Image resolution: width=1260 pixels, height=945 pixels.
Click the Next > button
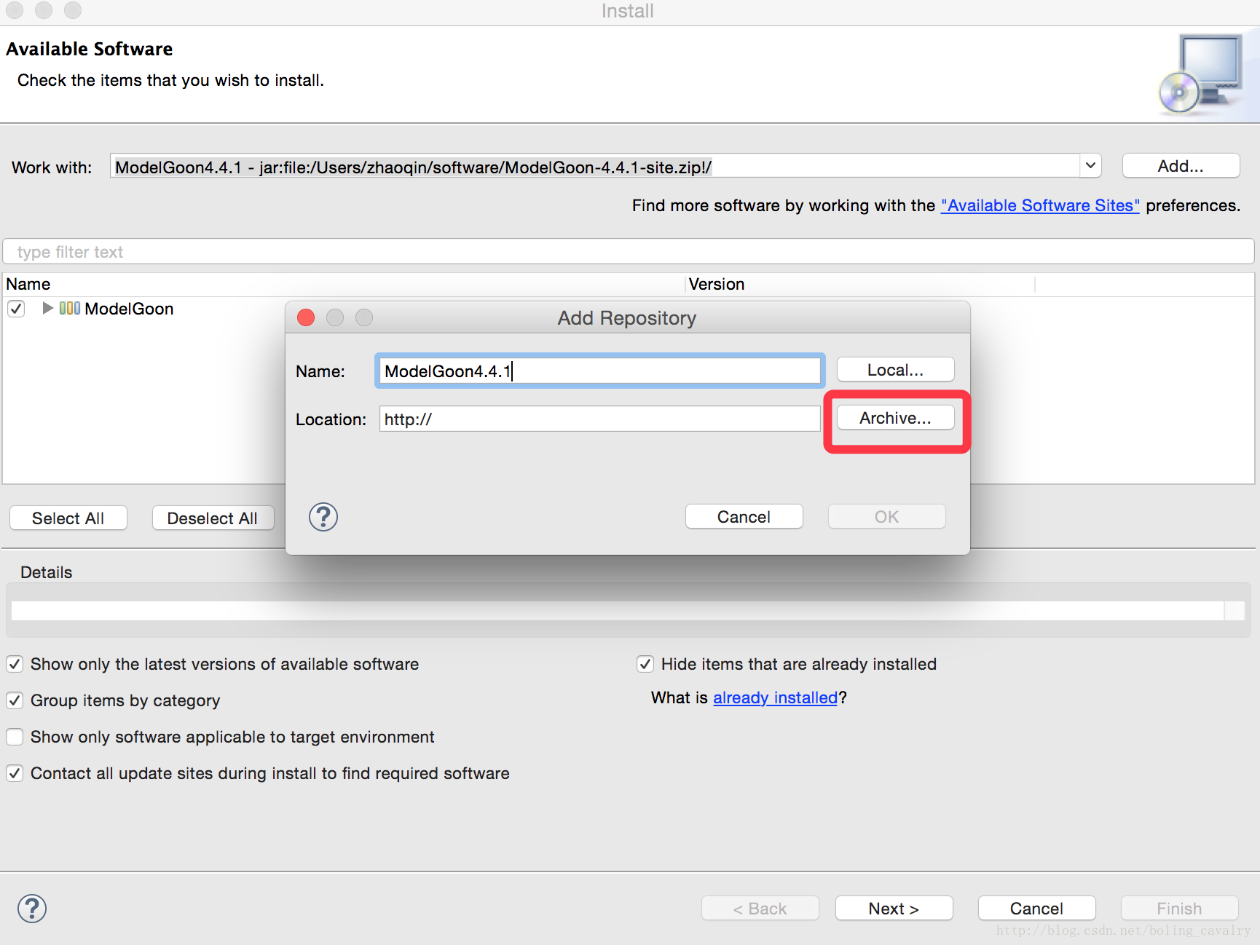coord(894,909)
